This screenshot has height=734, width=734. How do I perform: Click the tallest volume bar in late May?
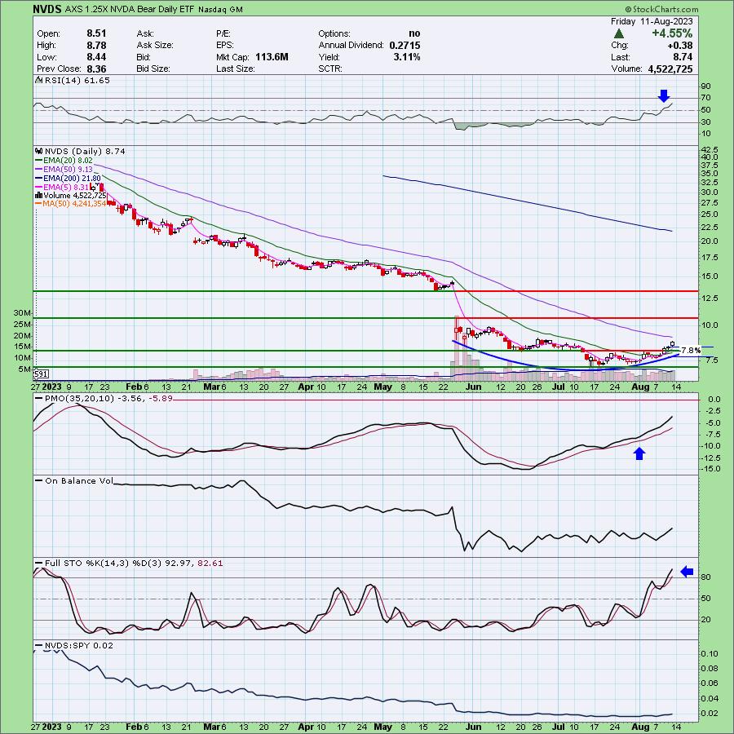456,349
